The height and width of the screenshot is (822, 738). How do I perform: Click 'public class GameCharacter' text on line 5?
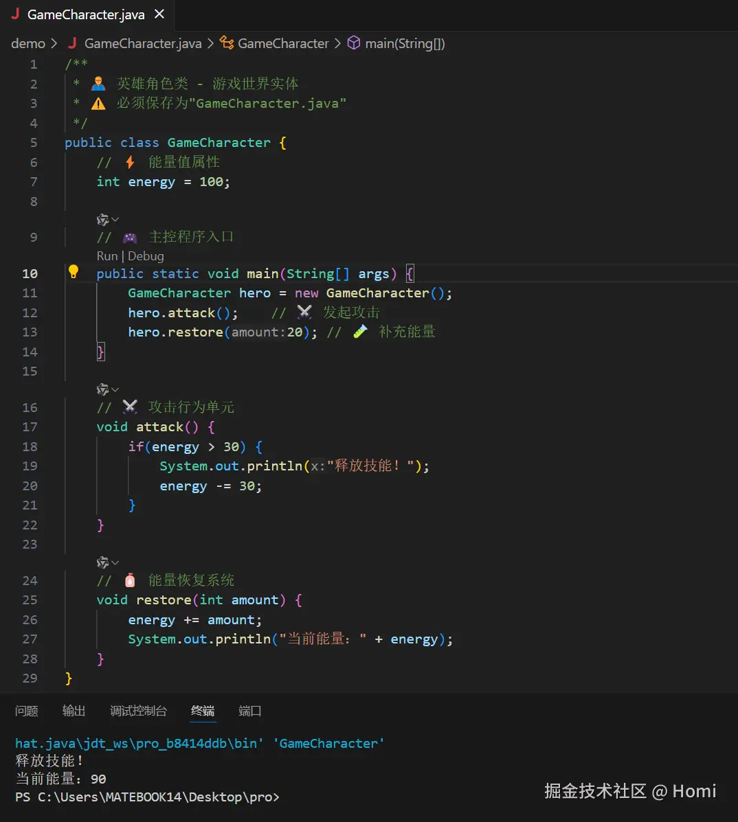168,143
